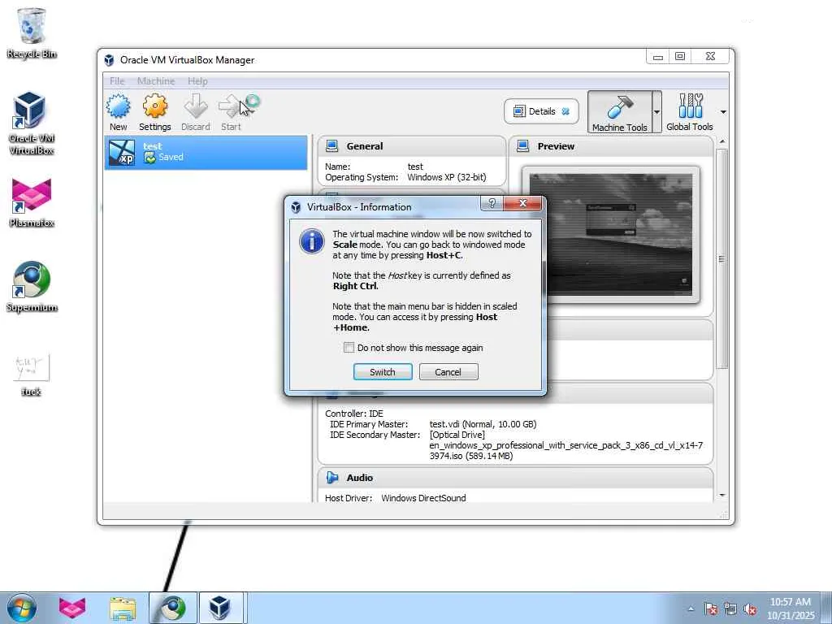
Task: Open the Help menu
Action: tap(197, 81)
